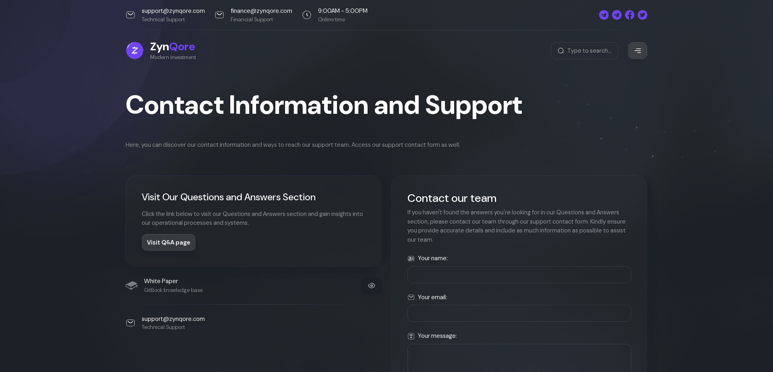This screenshot has height=372, width=773.
Task: Open the Facebook page icon
Action: pos(630,15)
